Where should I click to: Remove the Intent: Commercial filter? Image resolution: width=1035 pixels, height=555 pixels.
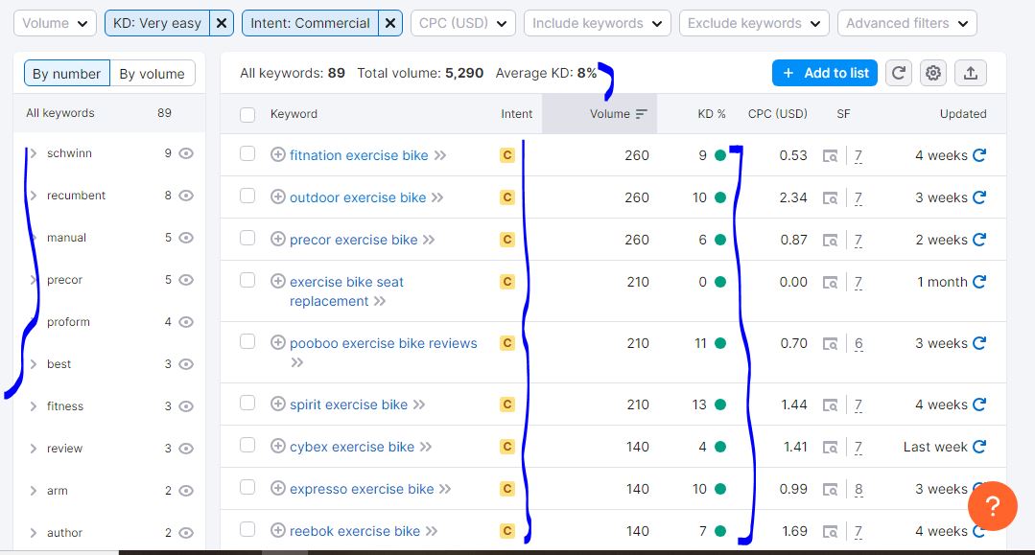[x=390, y=23]
